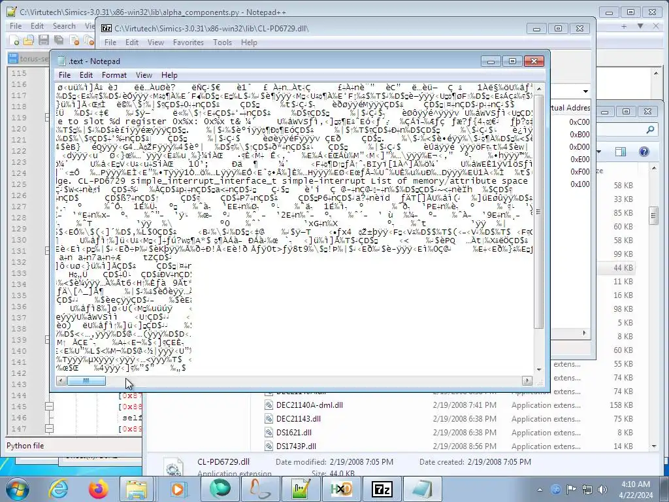The width and height of the screenshot is (669, 502).
Task: Click the Virtual Address column header in 7-Zip
Action: tap(570, 108)
